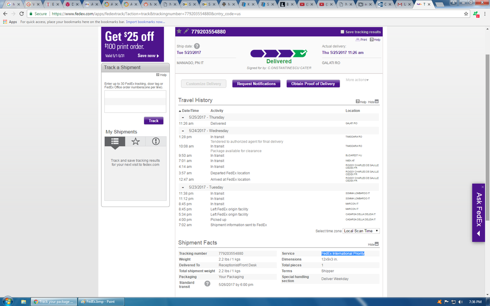
Task: Click 'Shipment information sent to FedEx' row
Action: pos(239,225)
